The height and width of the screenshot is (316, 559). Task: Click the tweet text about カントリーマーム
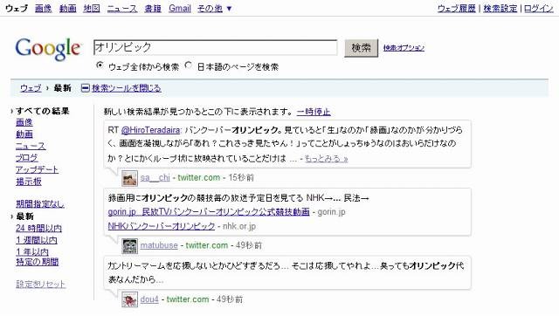286,272
